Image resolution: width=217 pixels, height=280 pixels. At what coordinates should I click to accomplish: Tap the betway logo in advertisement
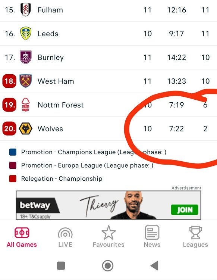tap(35, 205)
